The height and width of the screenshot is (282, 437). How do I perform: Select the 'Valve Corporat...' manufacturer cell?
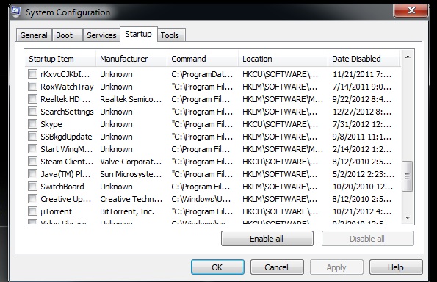tap(131, 162)
